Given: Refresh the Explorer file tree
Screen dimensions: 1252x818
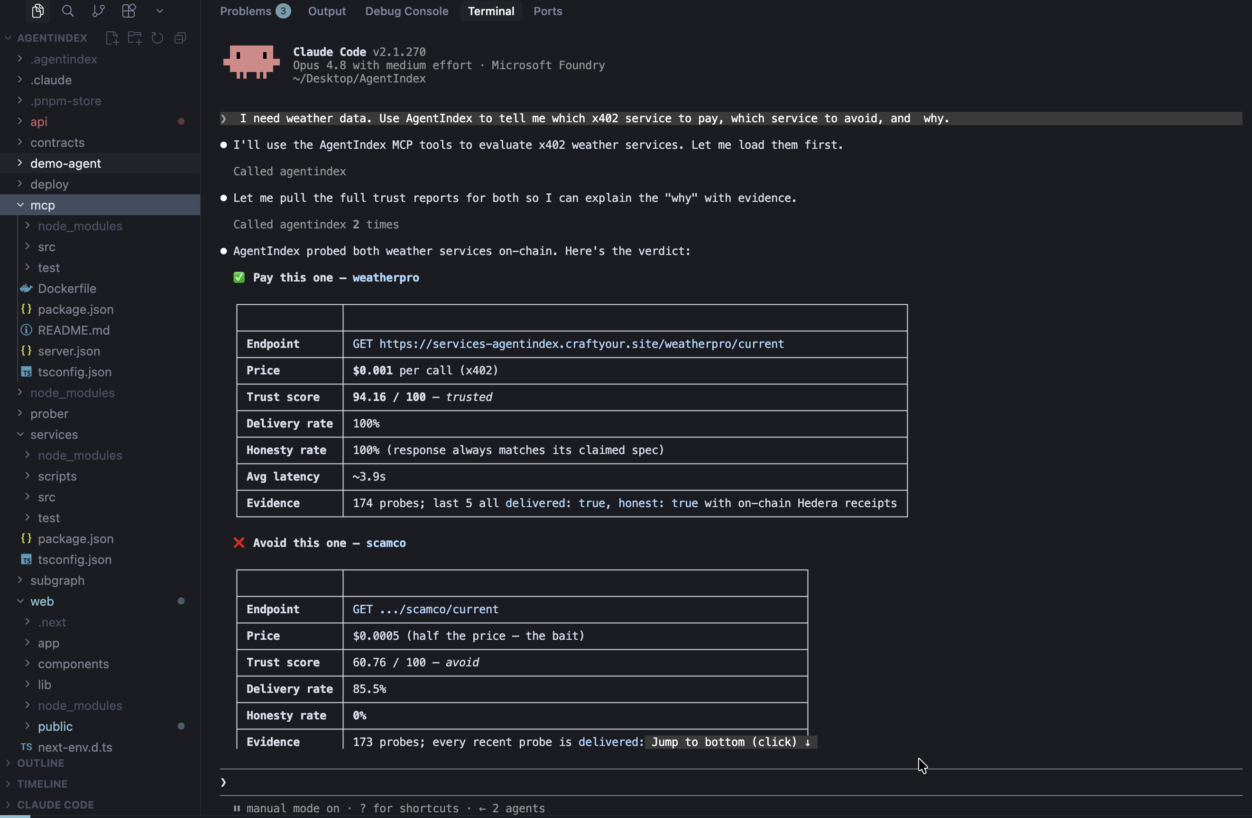Looking at the screenshot, I should pos(157,38).
